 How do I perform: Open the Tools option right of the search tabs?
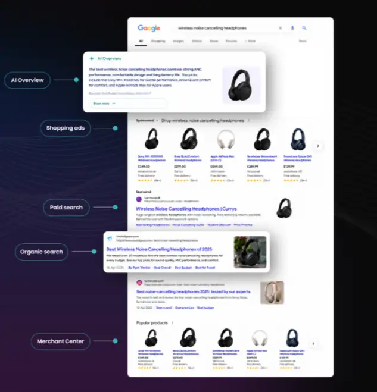click(303, 41)
